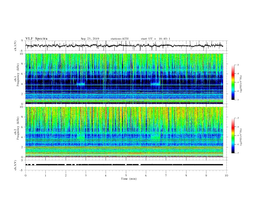Click the ch.2 "Frequency (kHz)" axis label
Screen dimensions: 255x197
(18, 128)
